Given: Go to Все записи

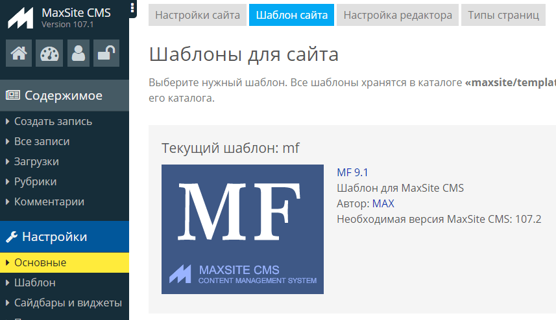Looking at the screenshot, I should (42, 141).
